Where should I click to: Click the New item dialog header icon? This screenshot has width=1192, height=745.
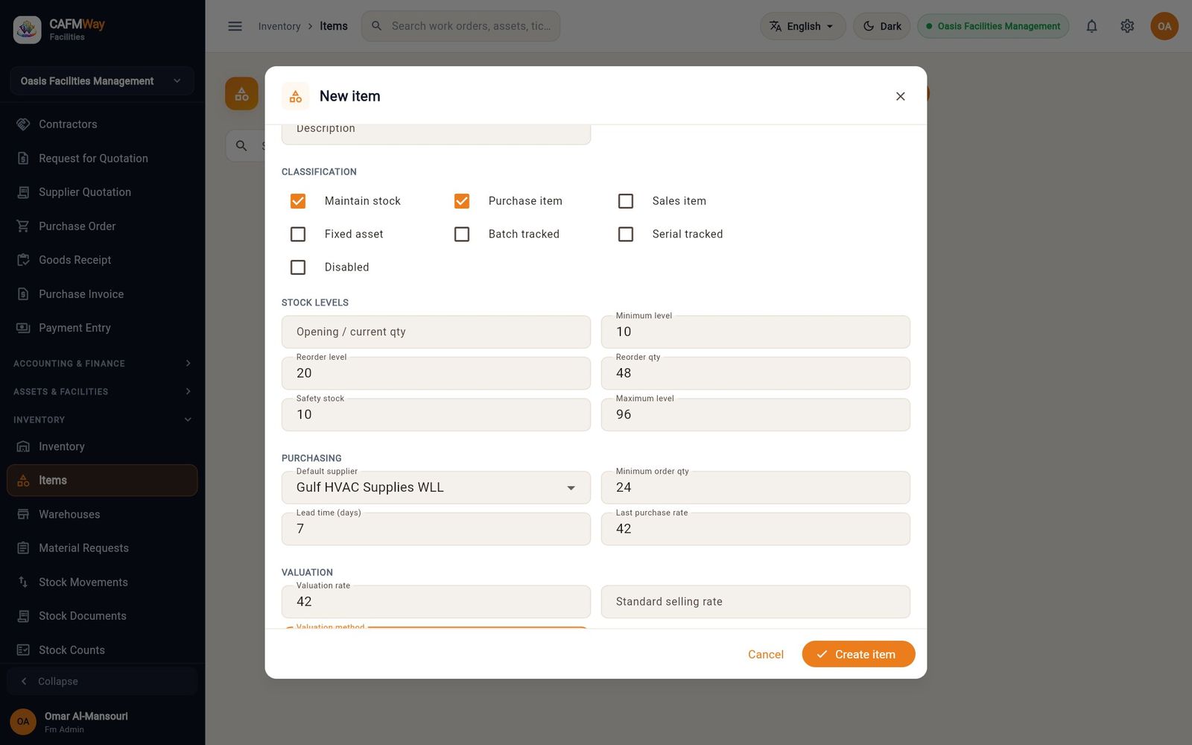296,96
